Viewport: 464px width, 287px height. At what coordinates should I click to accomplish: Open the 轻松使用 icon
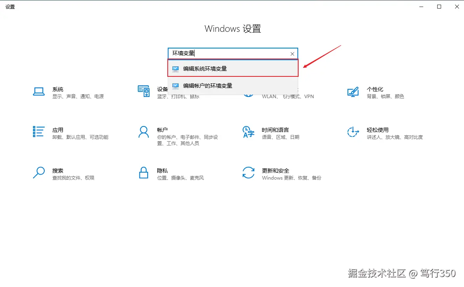(x=353, y=132)
